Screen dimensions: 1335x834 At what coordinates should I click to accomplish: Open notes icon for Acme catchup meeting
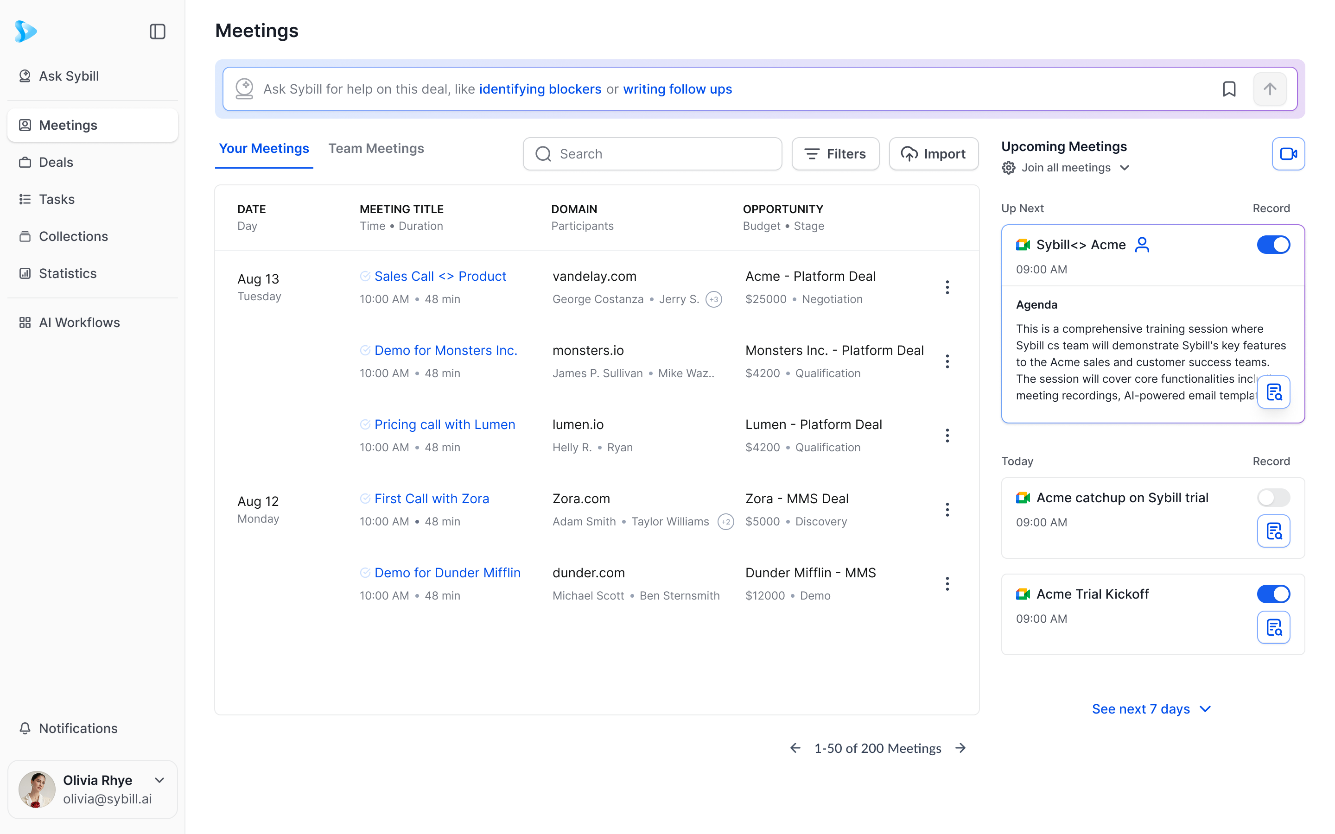(1273, 531)
